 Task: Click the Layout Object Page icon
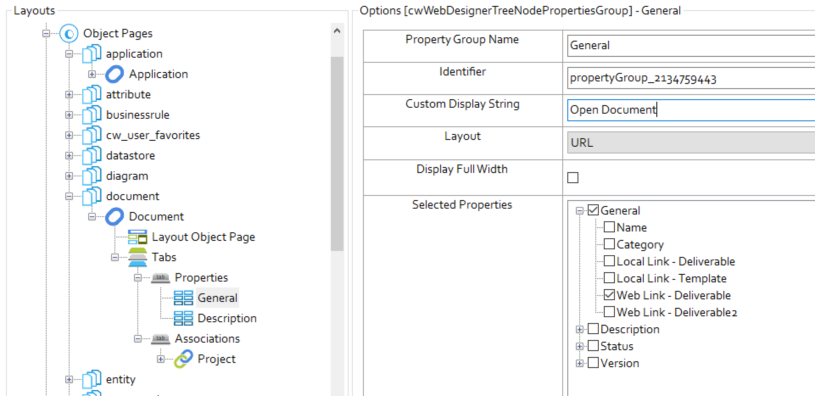(137, 237)
